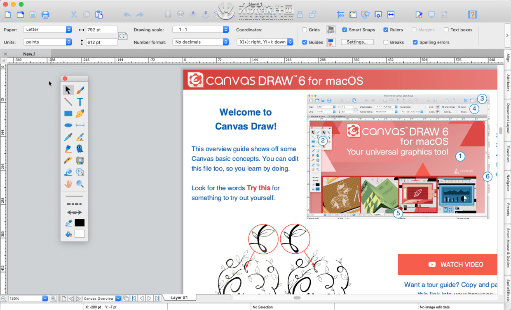Click the Undo arrow in toolbar
This screenshot has width=511, height=310.
pyautogui.click(x=127, y=15)
